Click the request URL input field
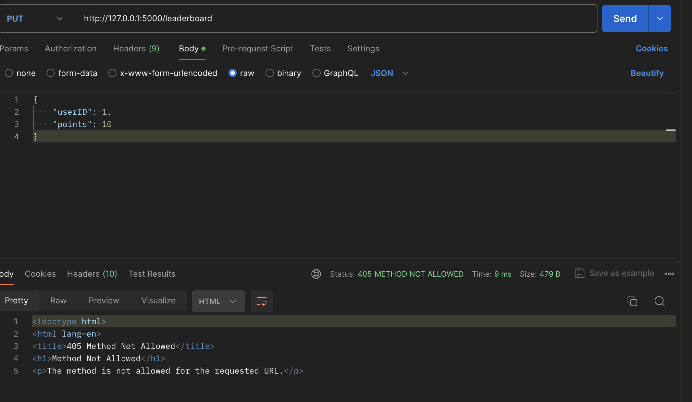Image resolution: width=692 pixels, height=402 pixels. (x=336, y=18)
